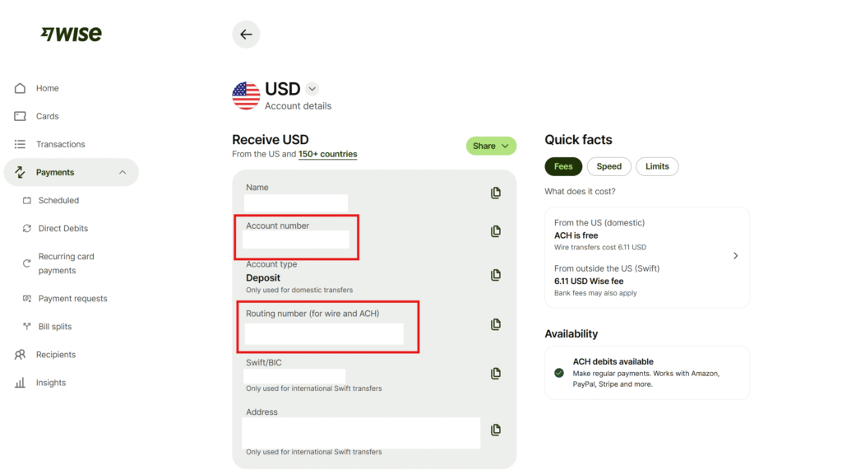Screen dimensions: 842x470
Task: Go to Home in sidebar
Action: (47, 88)
